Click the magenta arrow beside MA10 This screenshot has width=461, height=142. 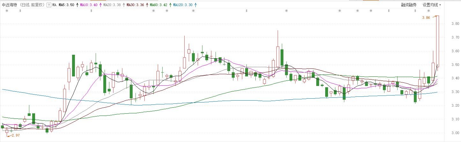pos(101,5)
